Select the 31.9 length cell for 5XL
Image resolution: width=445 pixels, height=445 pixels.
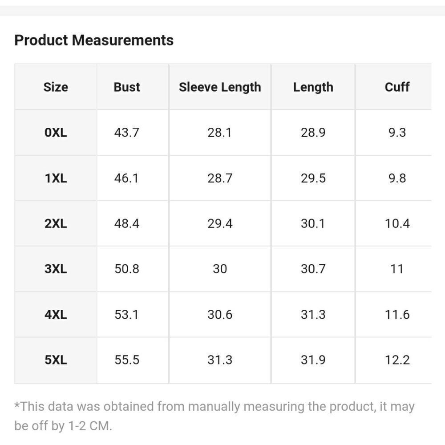point(313,360)
